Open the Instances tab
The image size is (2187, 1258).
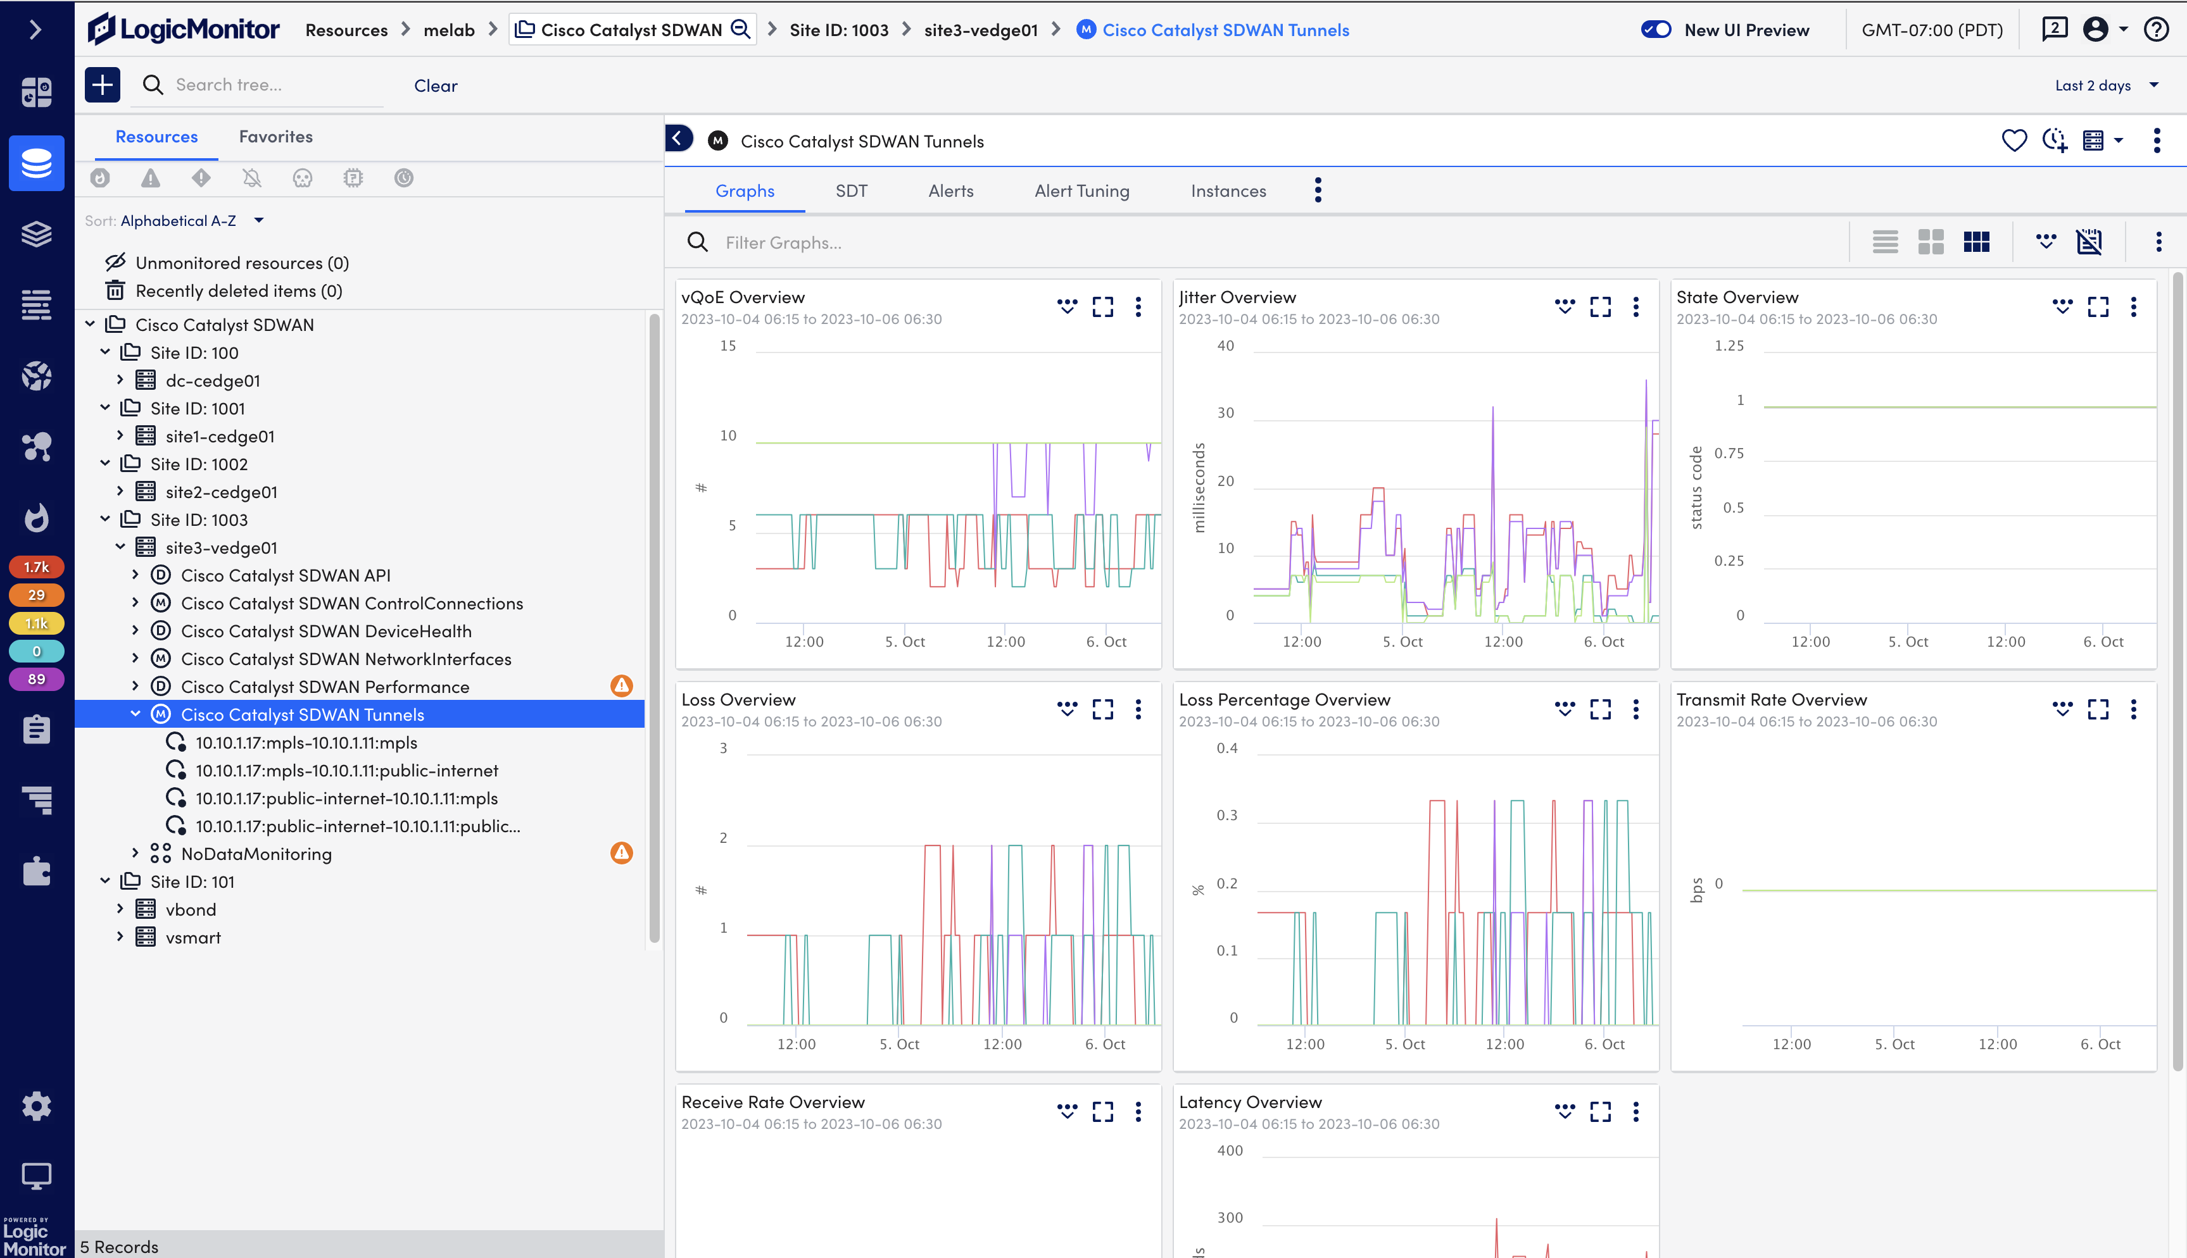click(x=1228, y=191)
